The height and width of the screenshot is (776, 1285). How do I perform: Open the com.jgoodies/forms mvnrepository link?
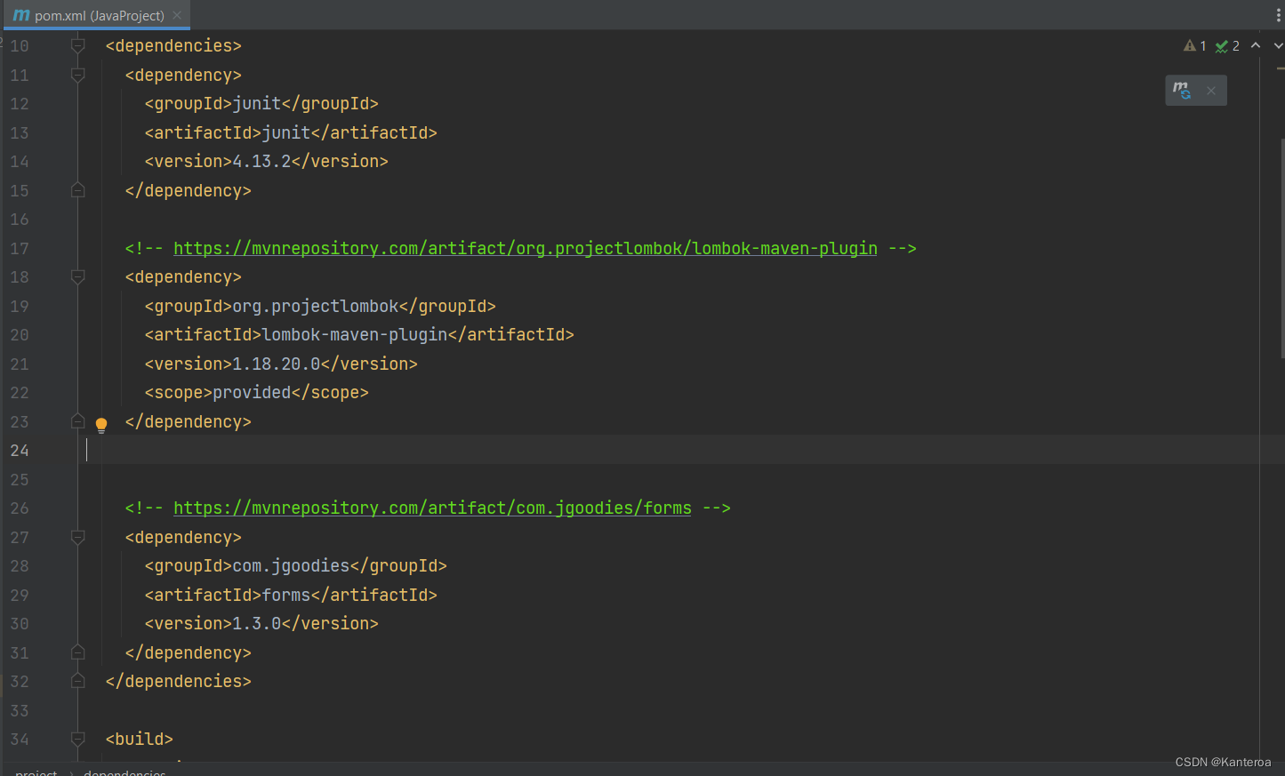[x=432, y=508]
